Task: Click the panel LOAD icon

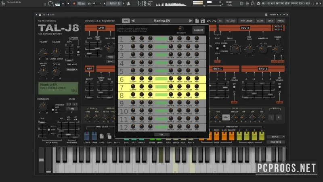Action: tap(102, 136)
